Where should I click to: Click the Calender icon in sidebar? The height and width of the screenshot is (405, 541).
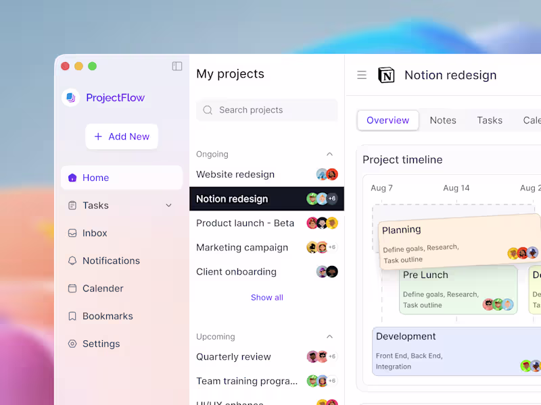(72, 288)
